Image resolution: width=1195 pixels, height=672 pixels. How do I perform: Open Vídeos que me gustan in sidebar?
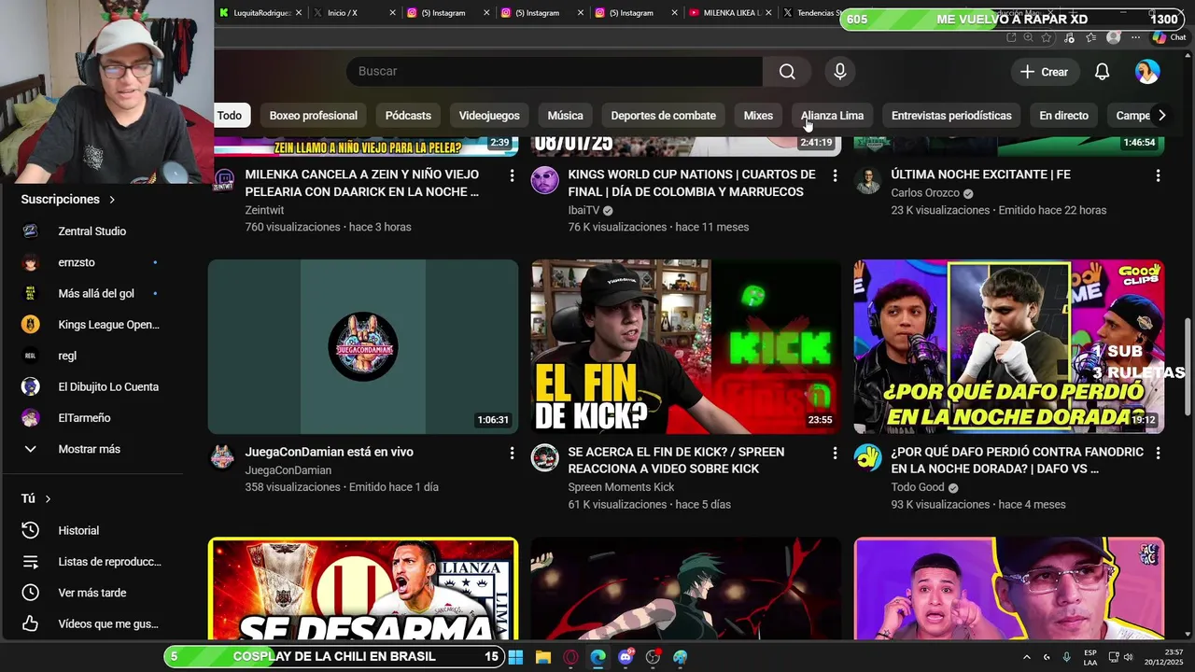click(x=91, y=623)
